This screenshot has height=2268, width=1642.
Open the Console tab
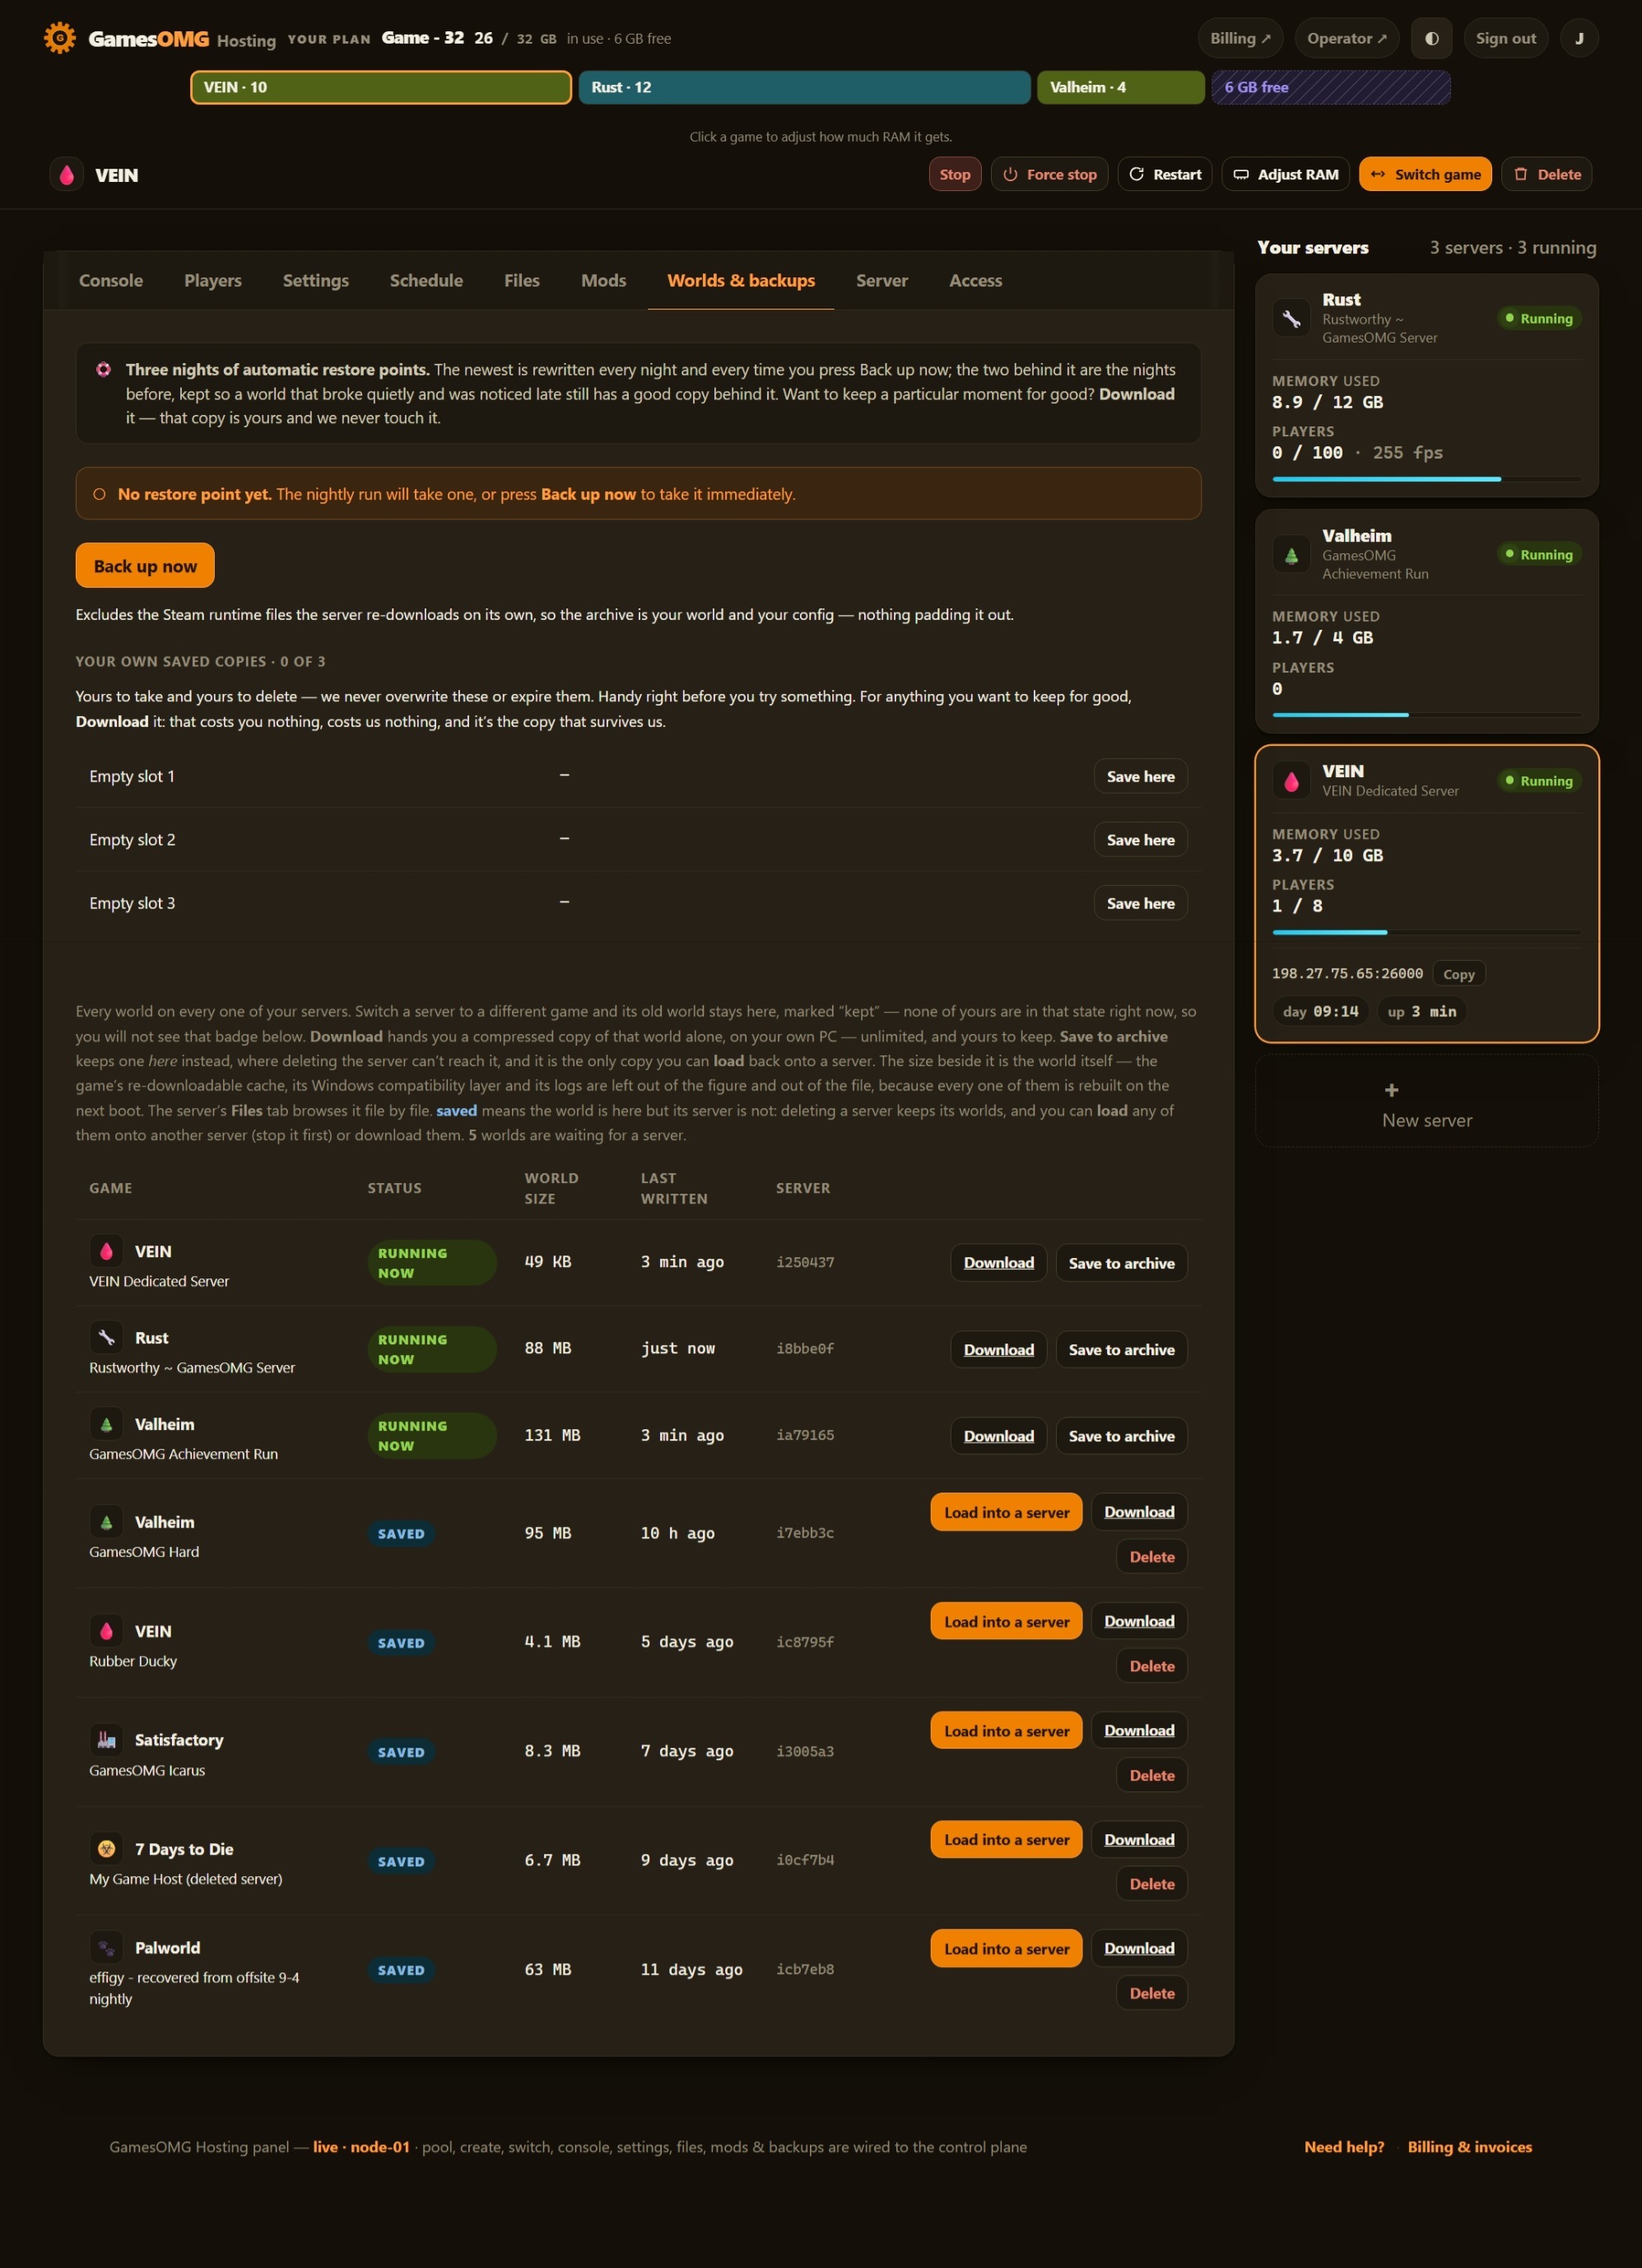coord(111,281)
